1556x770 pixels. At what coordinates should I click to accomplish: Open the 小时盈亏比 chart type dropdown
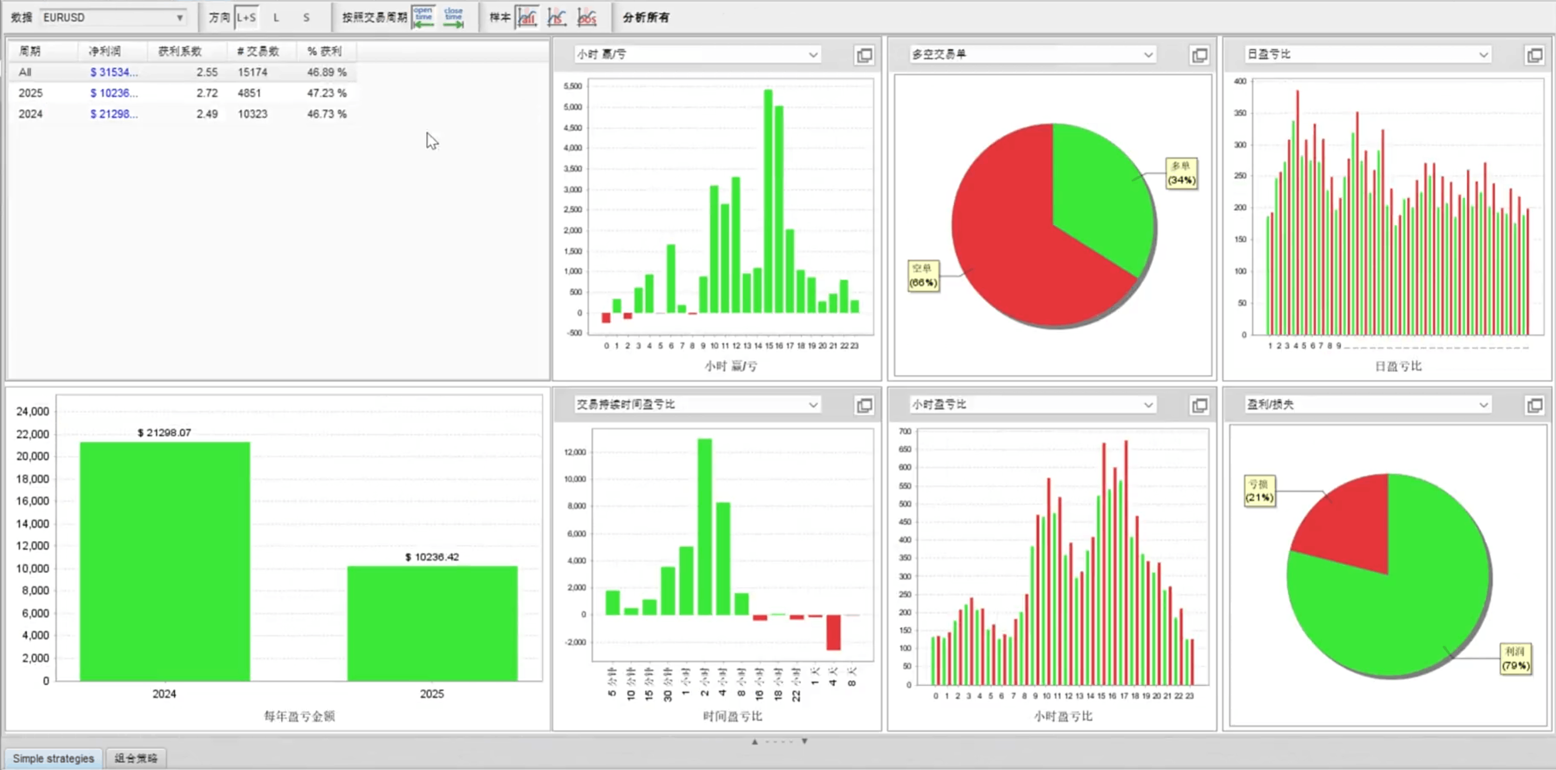(1032, 405)
